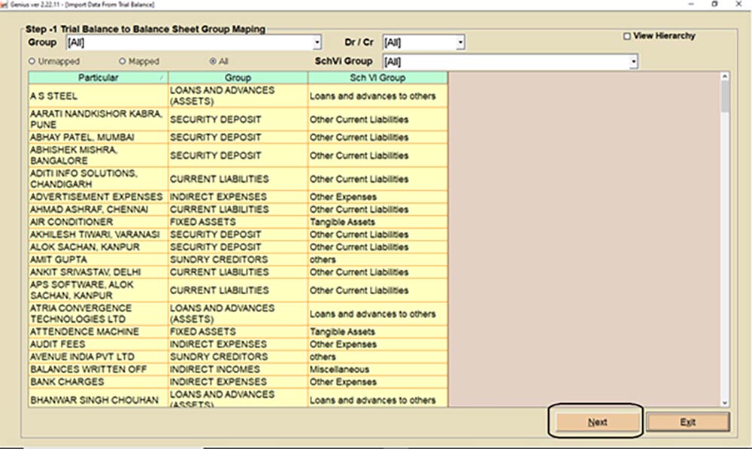
Task: Click Loans and advances for ATRIA CONVERGENCE
Action: coord(378,314)
